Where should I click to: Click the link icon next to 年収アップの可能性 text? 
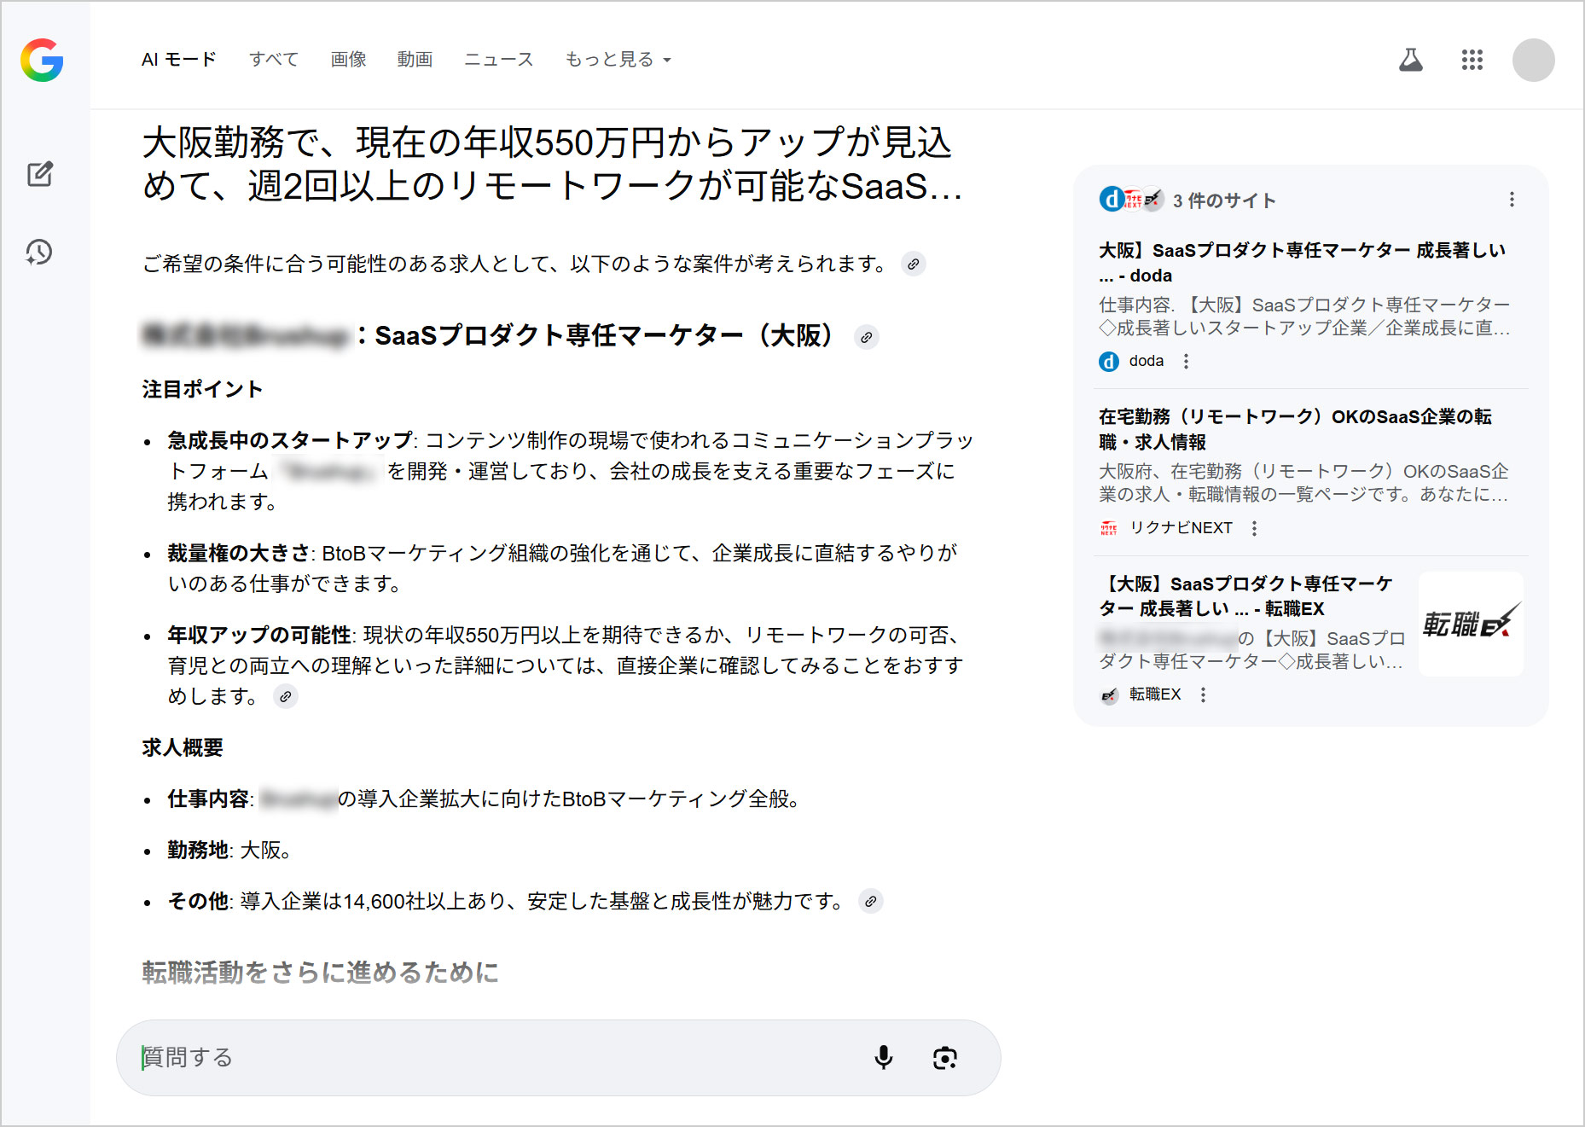(x=285, y=697)
